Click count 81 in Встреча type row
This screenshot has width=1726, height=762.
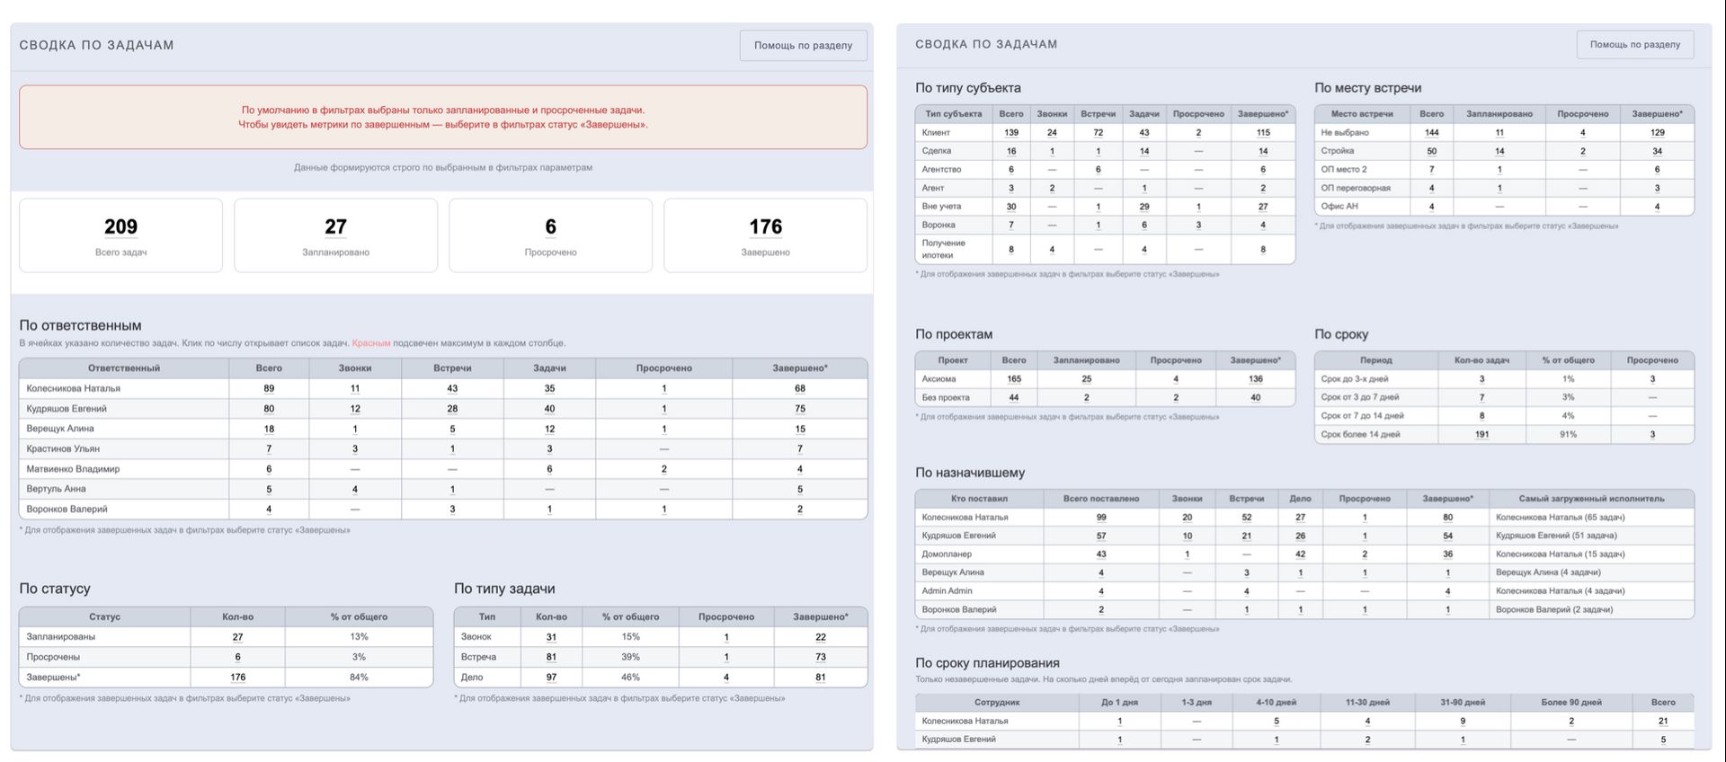click(551, 657)
